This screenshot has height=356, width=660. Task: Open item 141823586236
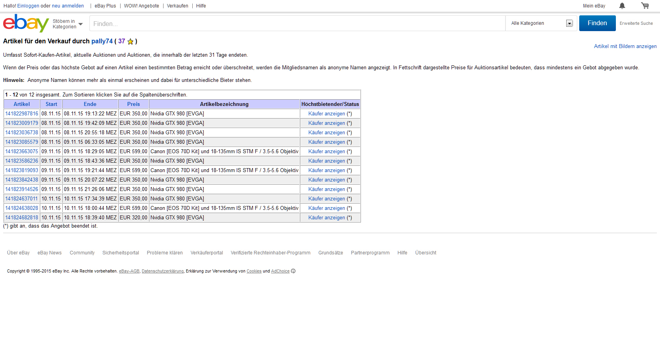coord(22,161)
